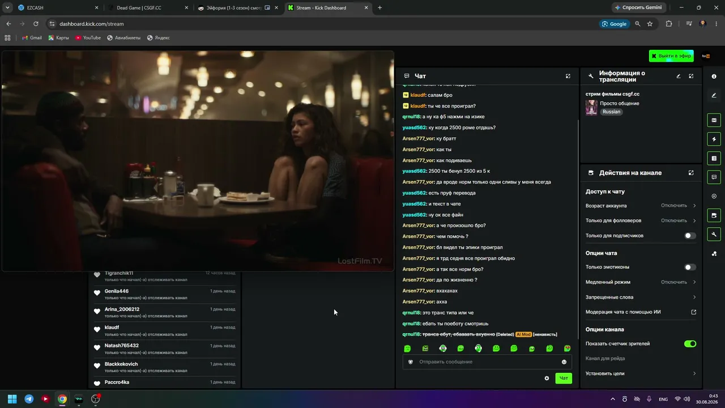Viewport: 725px width, 408px height.
Task: Select the Stream - Kick Dashboard tab
Action: point(328,8)
